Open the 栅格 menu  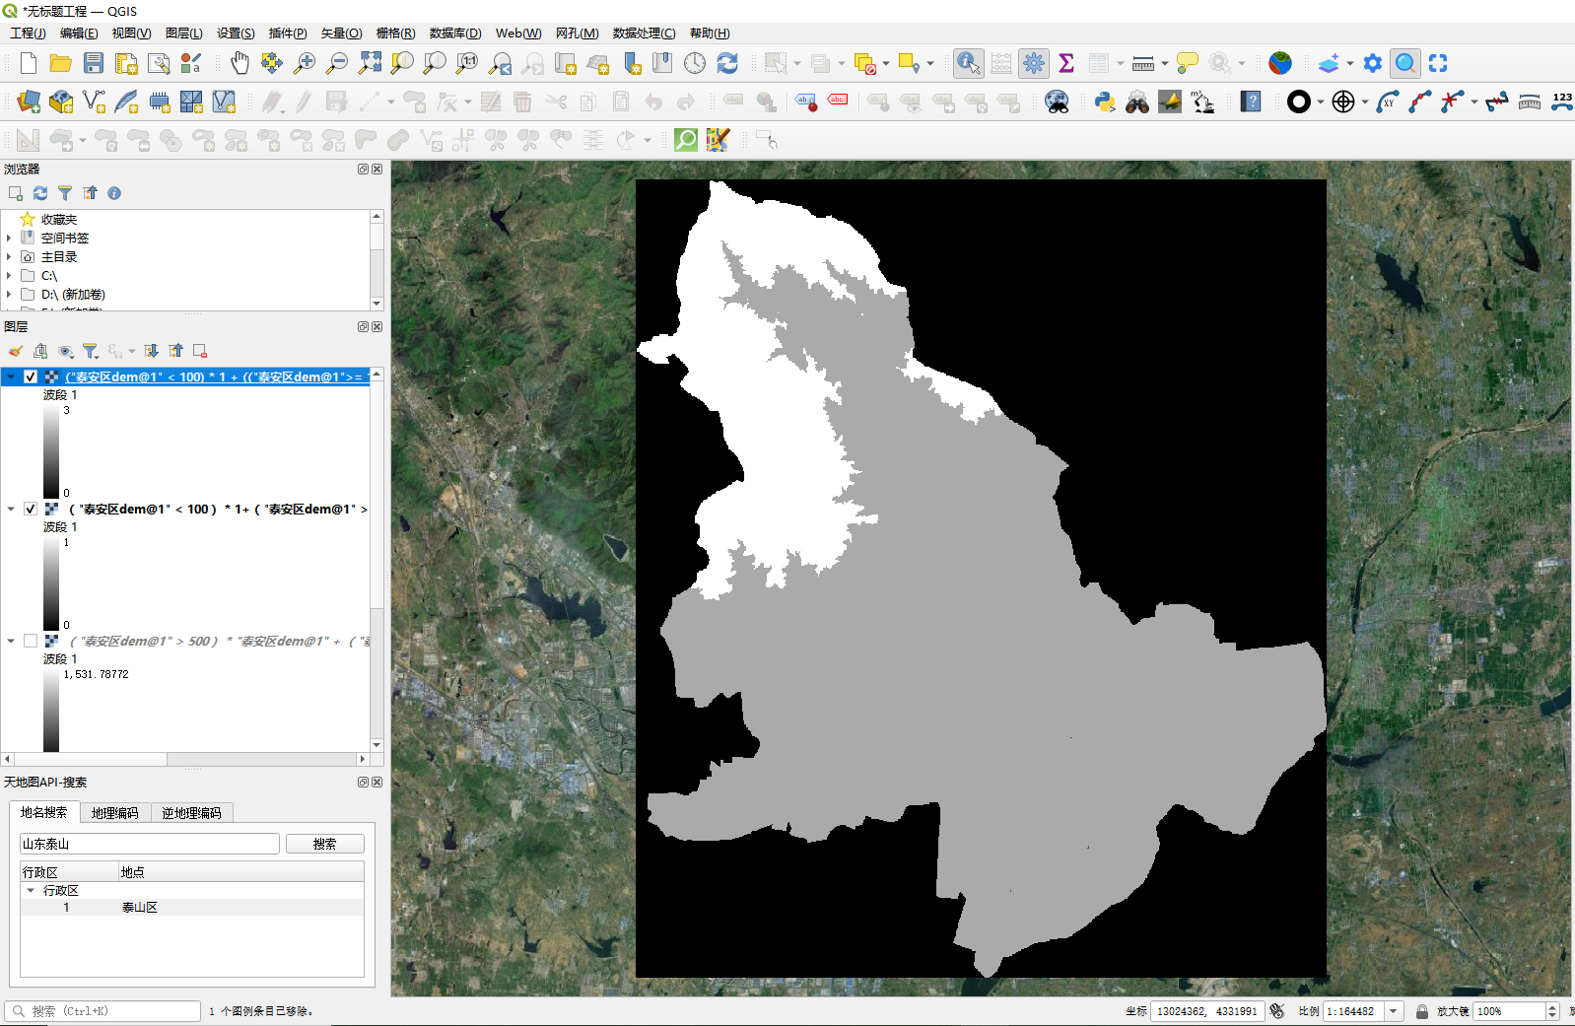coord(396,33)
